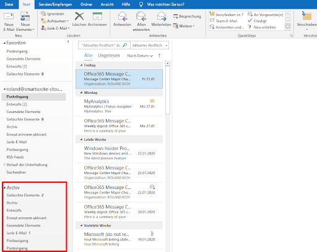Open QuickSteps dialog launcher
This screenshot has height=252, width=317.
tap(291, 36)
